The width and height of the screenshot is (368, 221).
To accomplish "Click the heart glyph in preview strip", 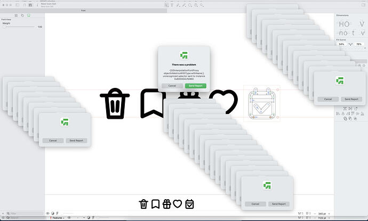I will tap(178, 203).
